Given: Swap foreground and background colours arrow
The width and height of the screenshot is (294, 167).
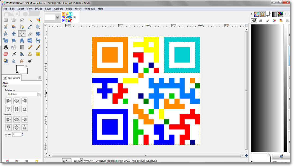Looking at the screenshot, I should 26,66.
